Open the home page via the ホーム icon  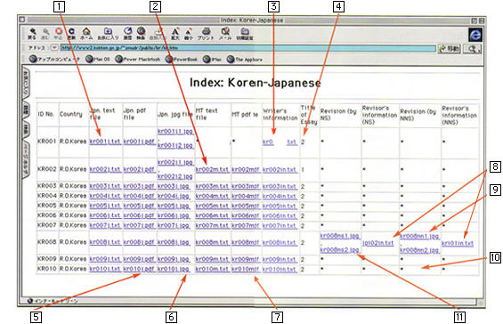coord(86,33)
